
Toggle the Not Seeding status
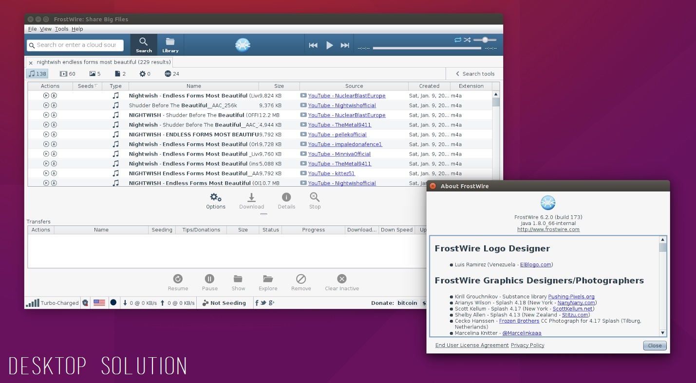pos(224,303)
